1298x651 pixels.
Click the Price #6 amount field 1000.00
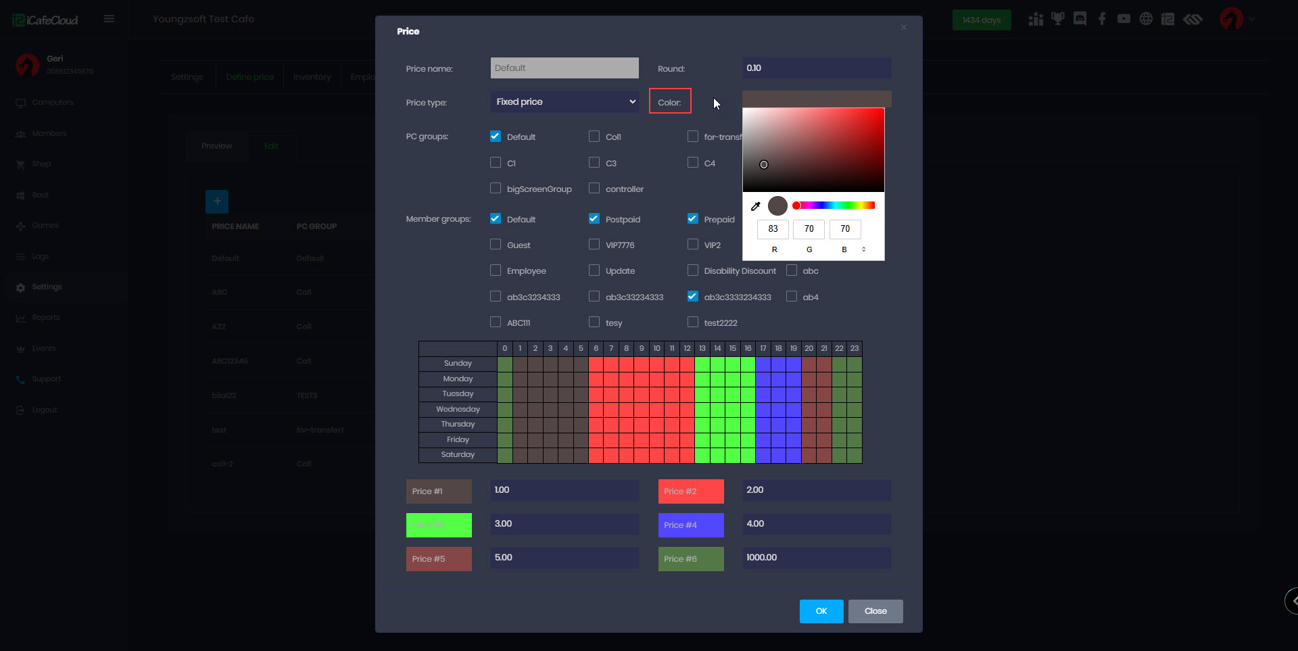[x=817, y=558]
